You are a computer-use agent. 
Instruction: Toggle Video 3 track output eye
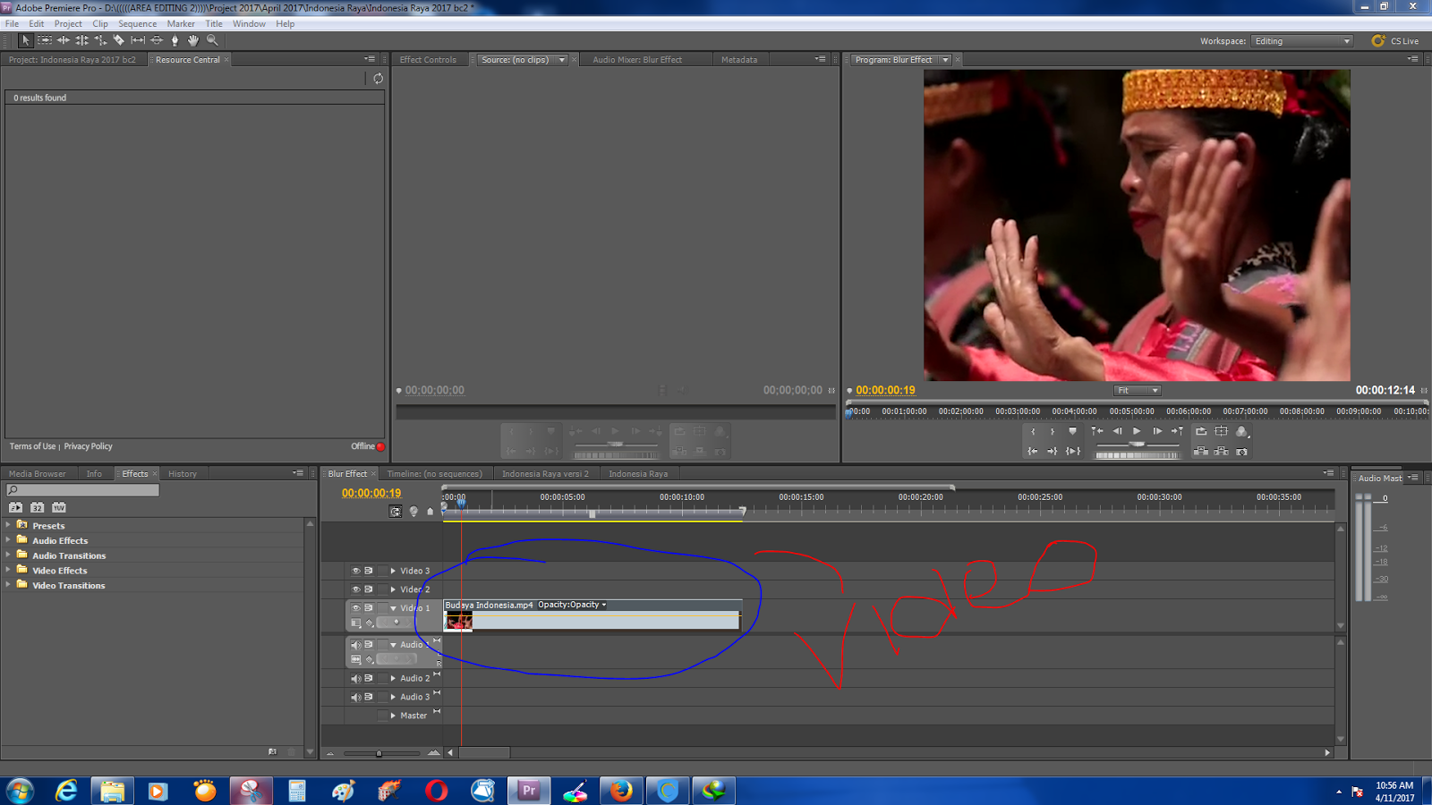355,570
